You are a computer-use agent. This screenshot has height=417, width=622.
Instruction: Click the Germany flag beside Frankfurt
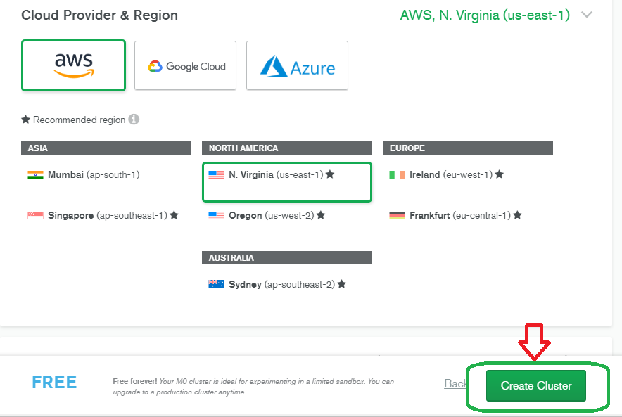[397, 216]
